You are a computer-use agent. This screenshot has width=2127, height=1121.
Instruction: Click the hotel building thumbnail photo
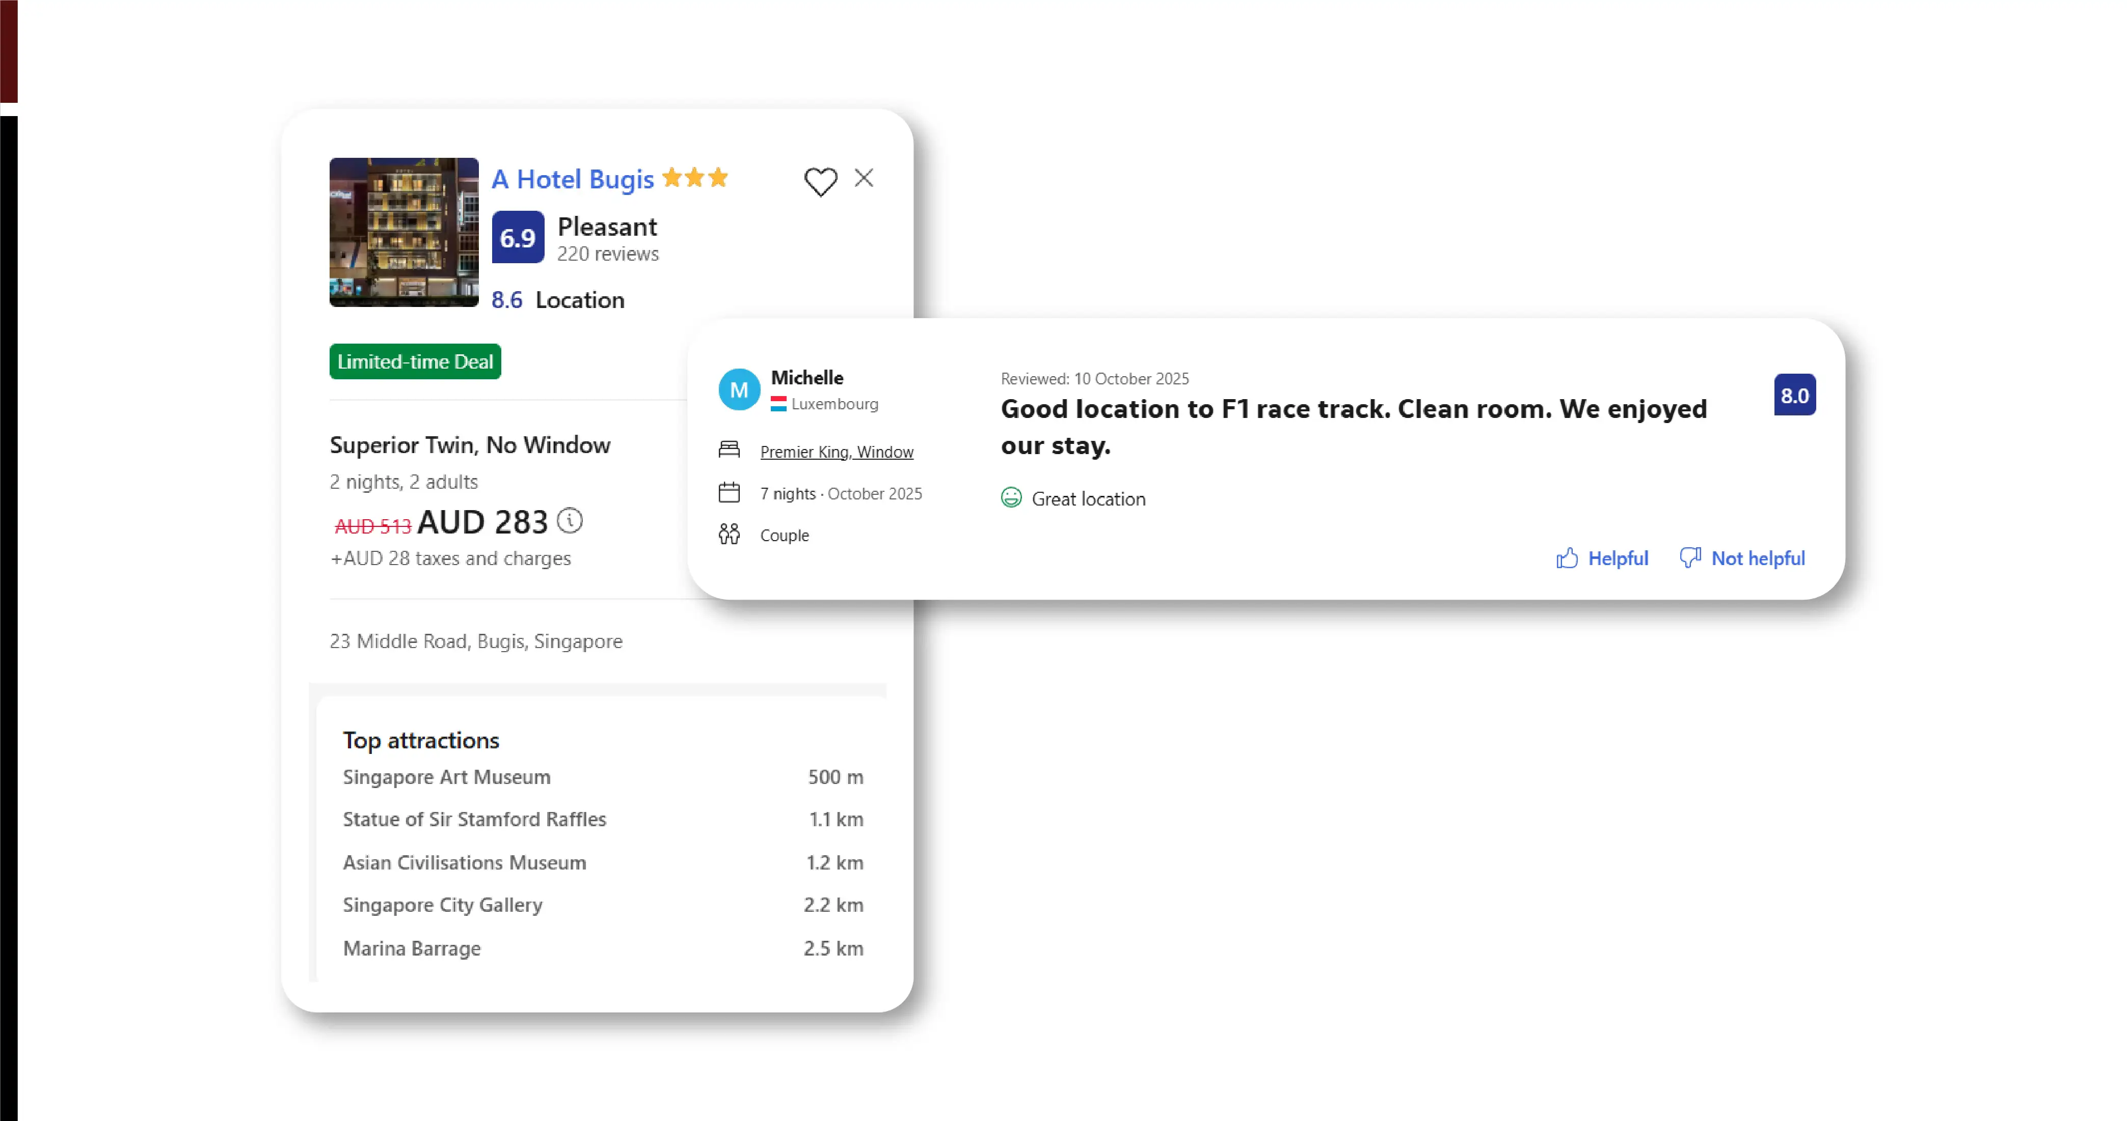404,232
